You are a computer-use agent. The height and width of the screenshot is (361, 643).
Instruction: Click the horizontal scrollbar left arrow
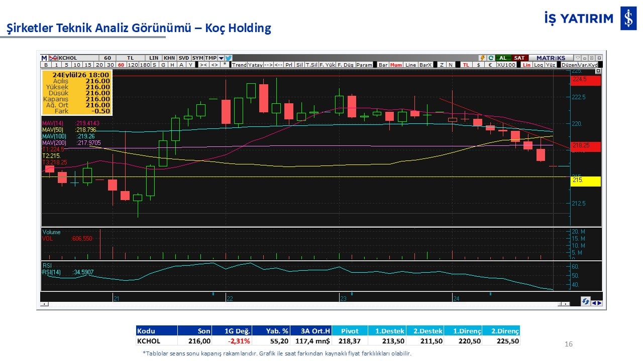pos(44,304)
